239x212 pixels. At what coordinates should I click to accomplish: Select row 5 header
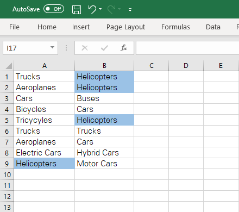7,120
